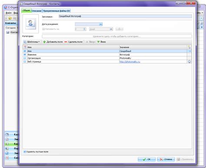Toggle the Удалить пустые поля checkbox
The height and width of the screenshot is (168, 206).
(x=25, y=152)
